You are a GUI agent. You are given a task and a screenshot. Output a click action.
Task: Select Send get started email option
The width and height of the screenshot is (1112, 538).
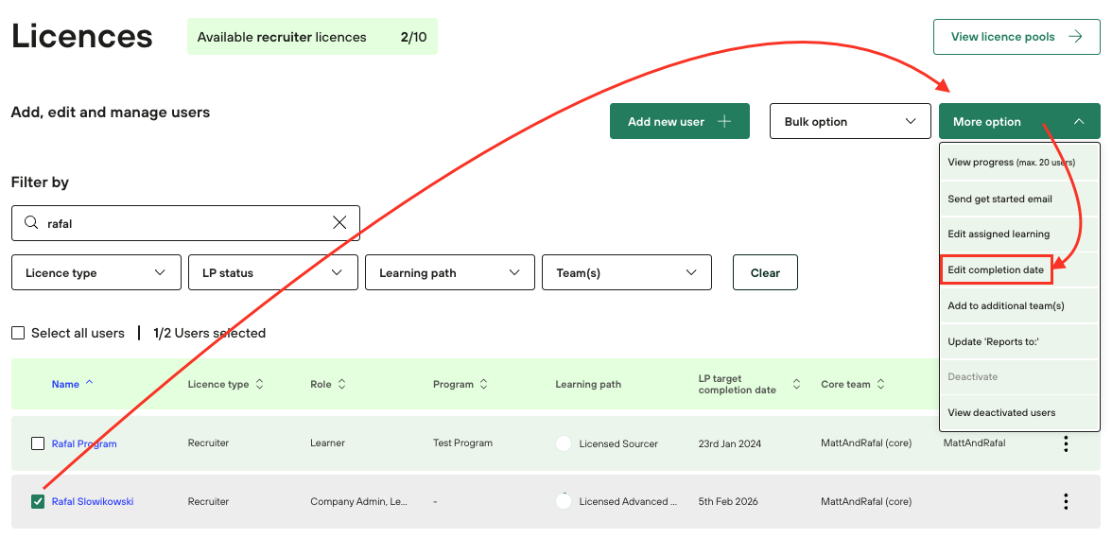click(x=999, y=199)
